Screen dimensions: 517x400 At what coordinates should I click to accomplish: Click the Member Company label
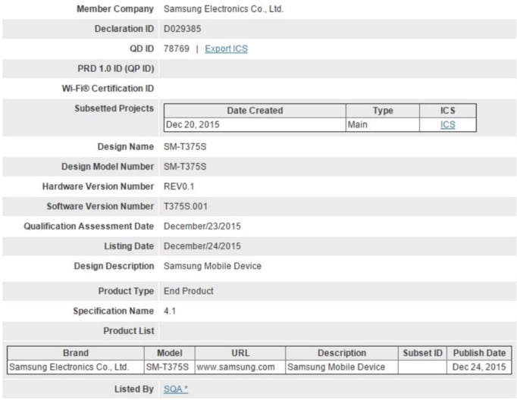[x=115, y=9]
